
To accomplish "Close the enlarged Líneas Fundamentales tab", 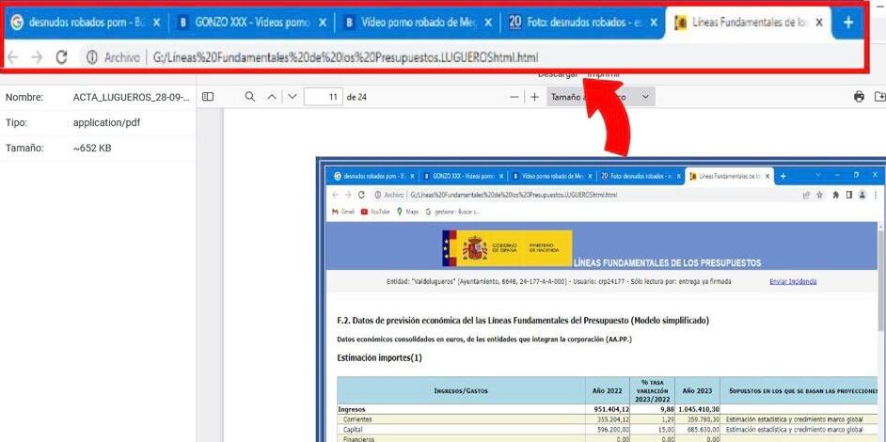I will click(x=820, y=22).
